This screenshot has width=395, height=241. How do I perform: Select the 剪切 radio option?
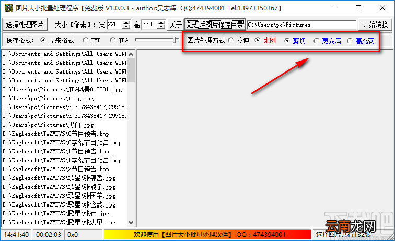(x=287, y=41)
